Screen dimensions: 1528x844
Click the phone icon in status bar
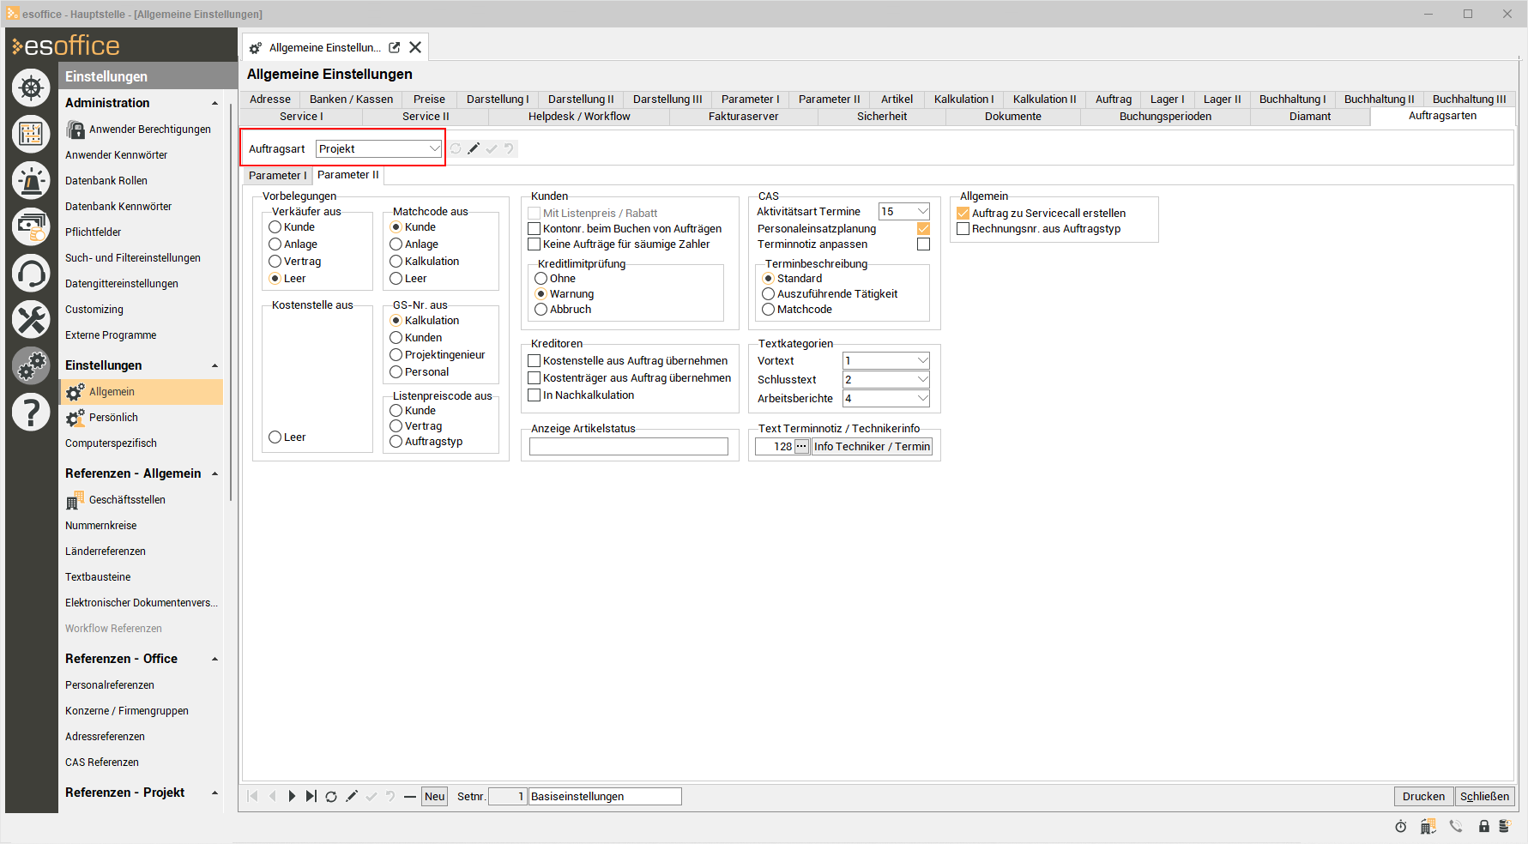point(1456,826)
